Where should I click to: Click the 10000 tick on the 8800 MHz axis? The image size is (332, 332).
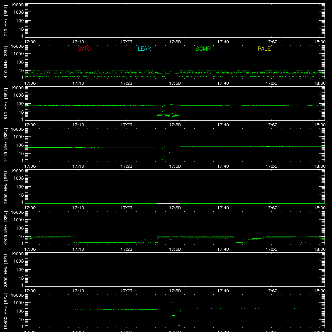(x=17, y=254)
